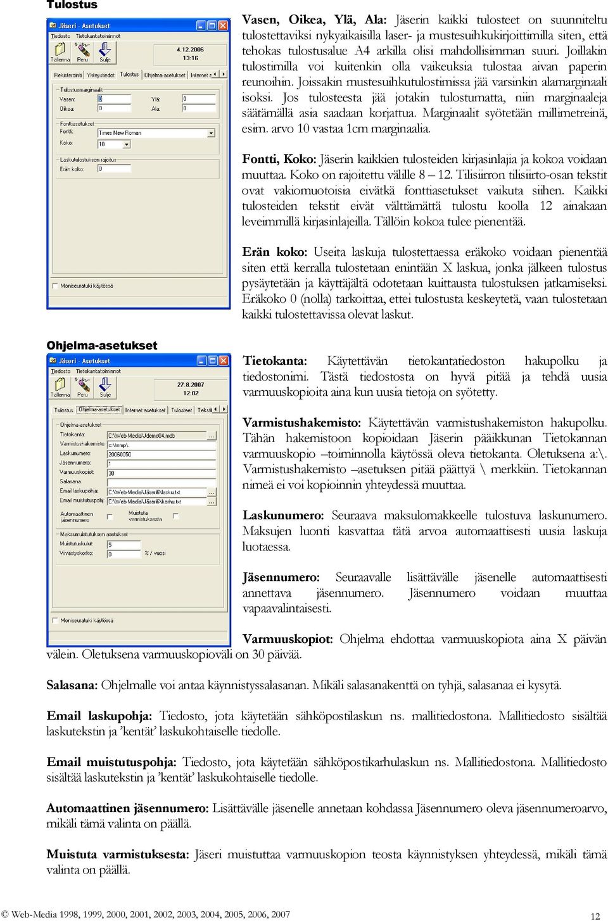This screenshot has width=608, height=921.
Task: Click Jäseri title bar icon in lower window
Action: pos(53,360)
